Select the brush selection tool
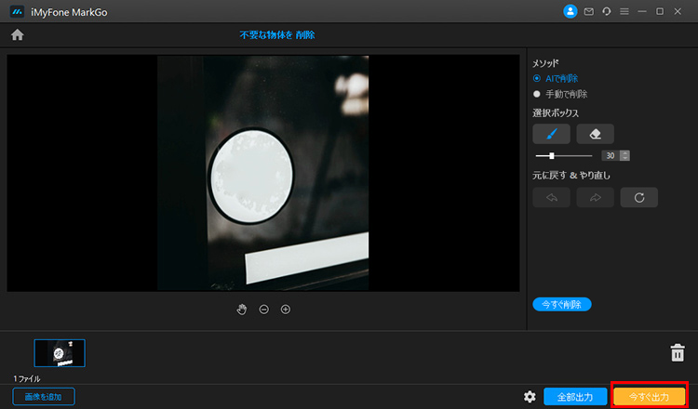 coord(551,134)
